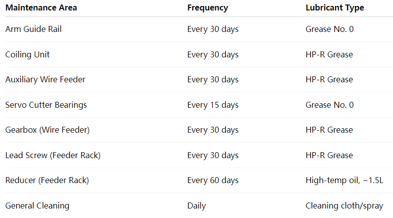Select the Gearbox (Wire Feeder) cell
The width and height of the screenshot is (393, 218).
point(47,130)
